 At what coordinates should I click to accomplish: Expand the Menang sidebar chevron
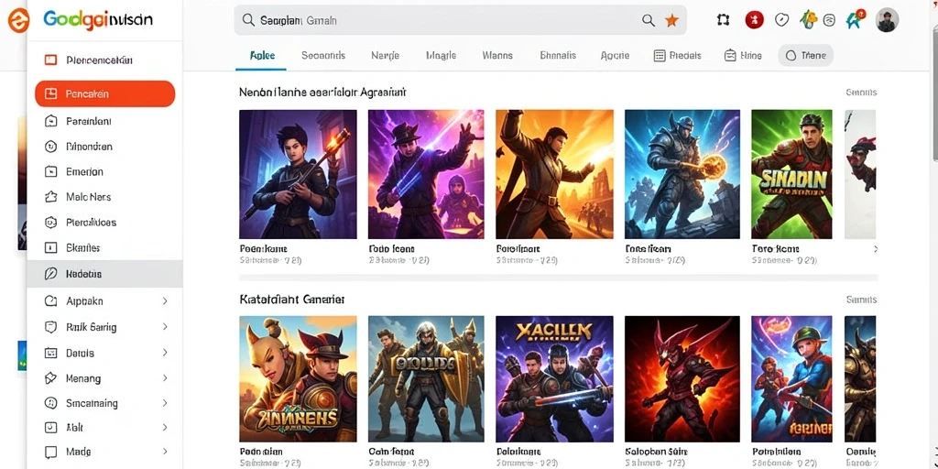click(165, 378)
